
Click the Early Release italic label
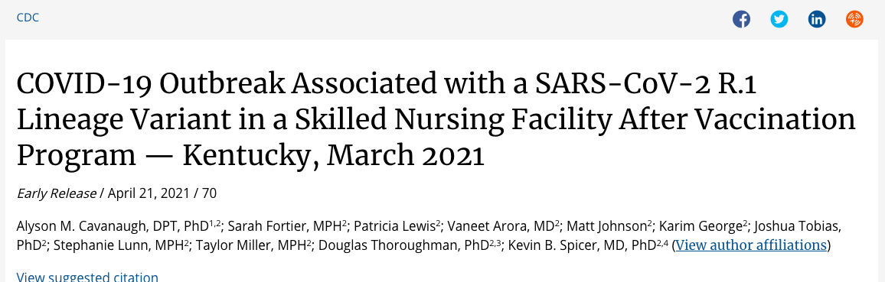(x=57, y=193)
